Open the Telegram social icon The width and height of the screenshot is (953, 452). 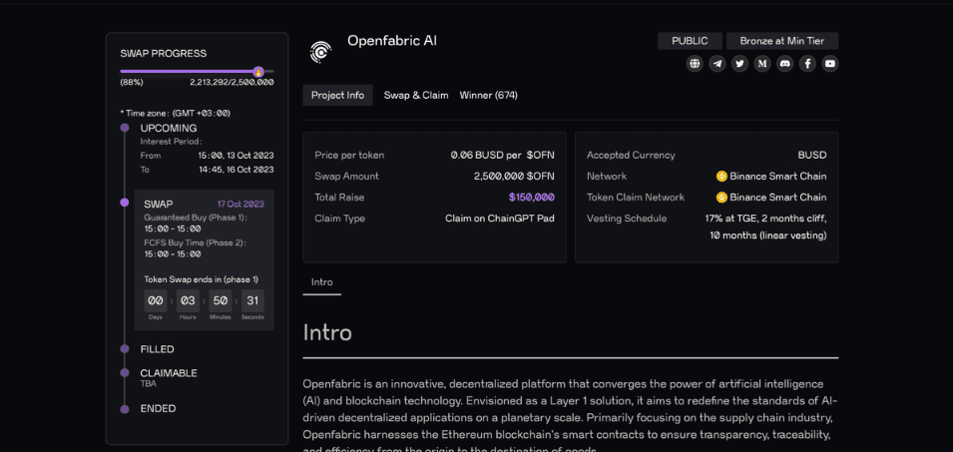coord(717,63)
